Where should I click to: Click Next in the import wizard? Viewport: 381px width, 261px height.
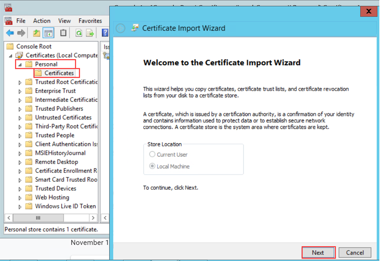point(318,253)
